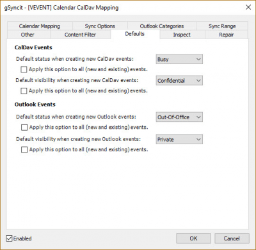Open the Private visibility dropdown
This screenshot has height=250, width=256.
(179, 139)
